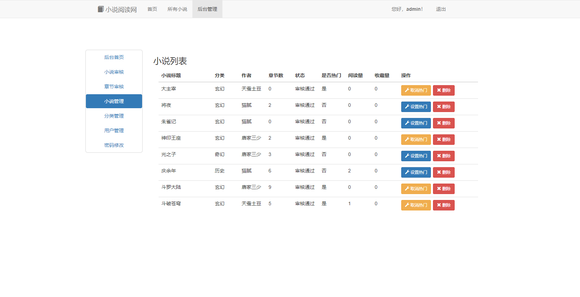Viewport: 580px width, 297px height.
Task: Click the 操作 column header
Action: (406, 75)
